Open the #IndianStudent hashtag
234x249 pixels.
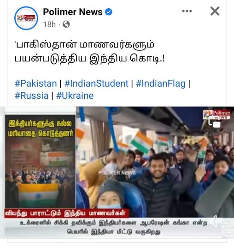tap(96, 83)
